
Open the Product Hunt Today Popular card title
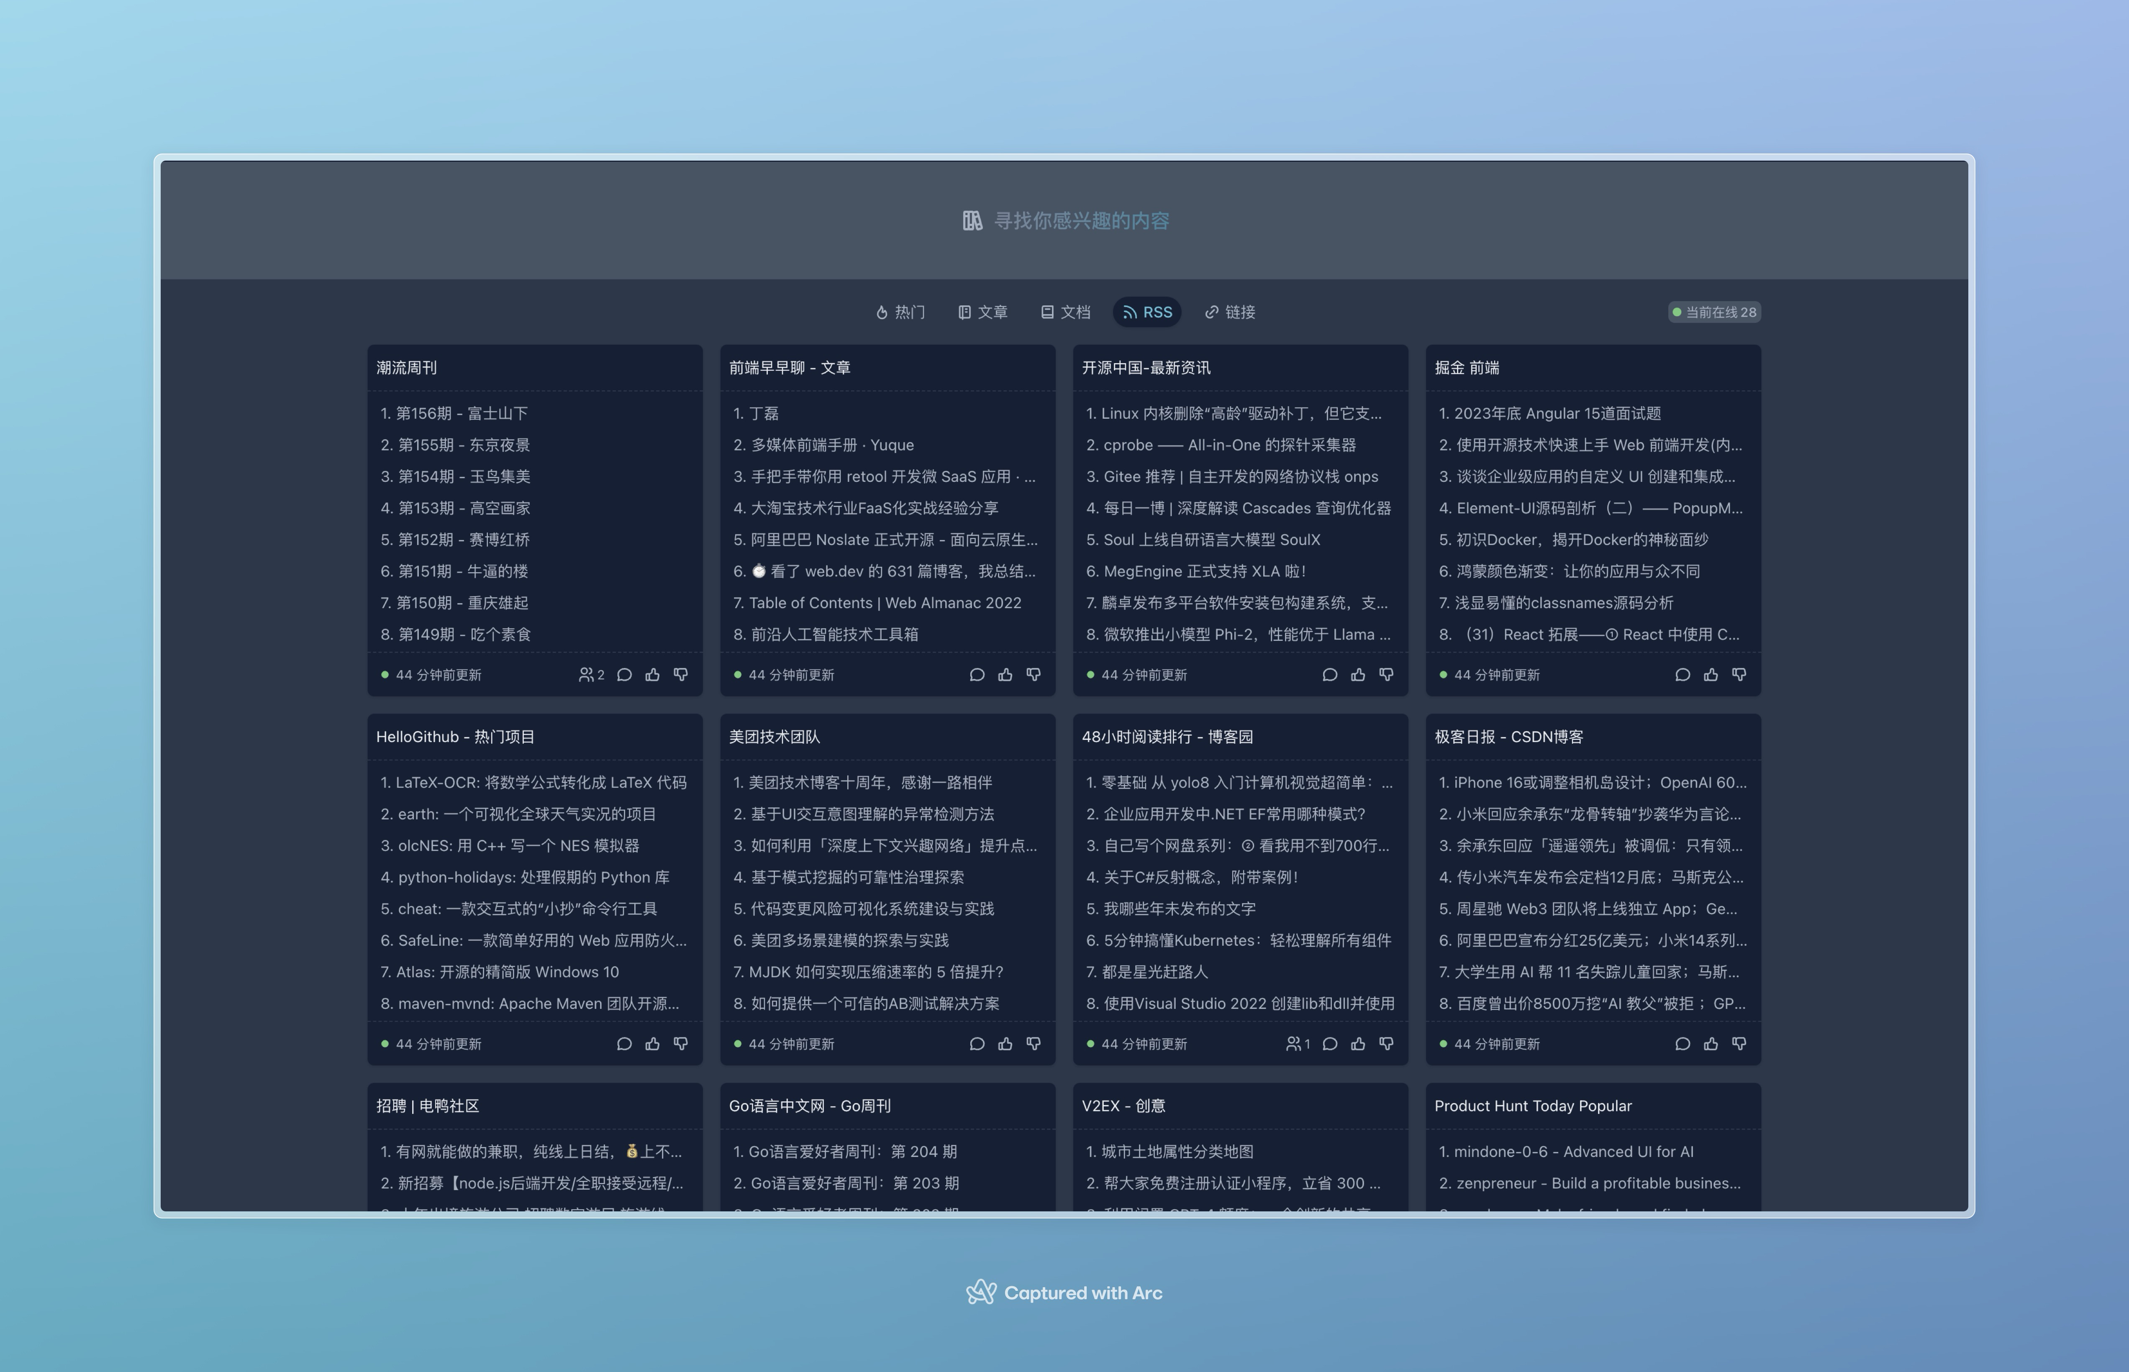click(x=1533, y=1106)
